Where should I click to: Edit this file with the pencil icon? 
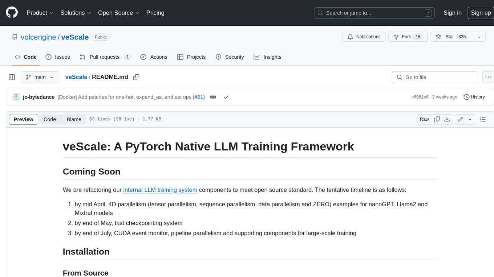460,119
